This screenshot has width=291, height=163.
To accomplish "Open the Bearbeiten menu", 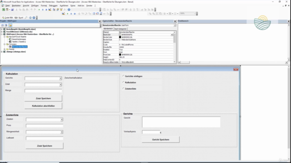I will [x=16, y=6].
